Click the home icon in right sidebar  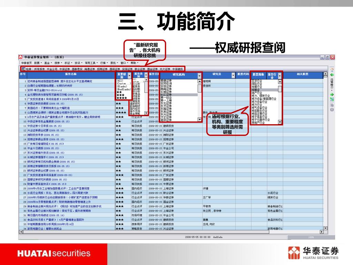tap(332, 70)
